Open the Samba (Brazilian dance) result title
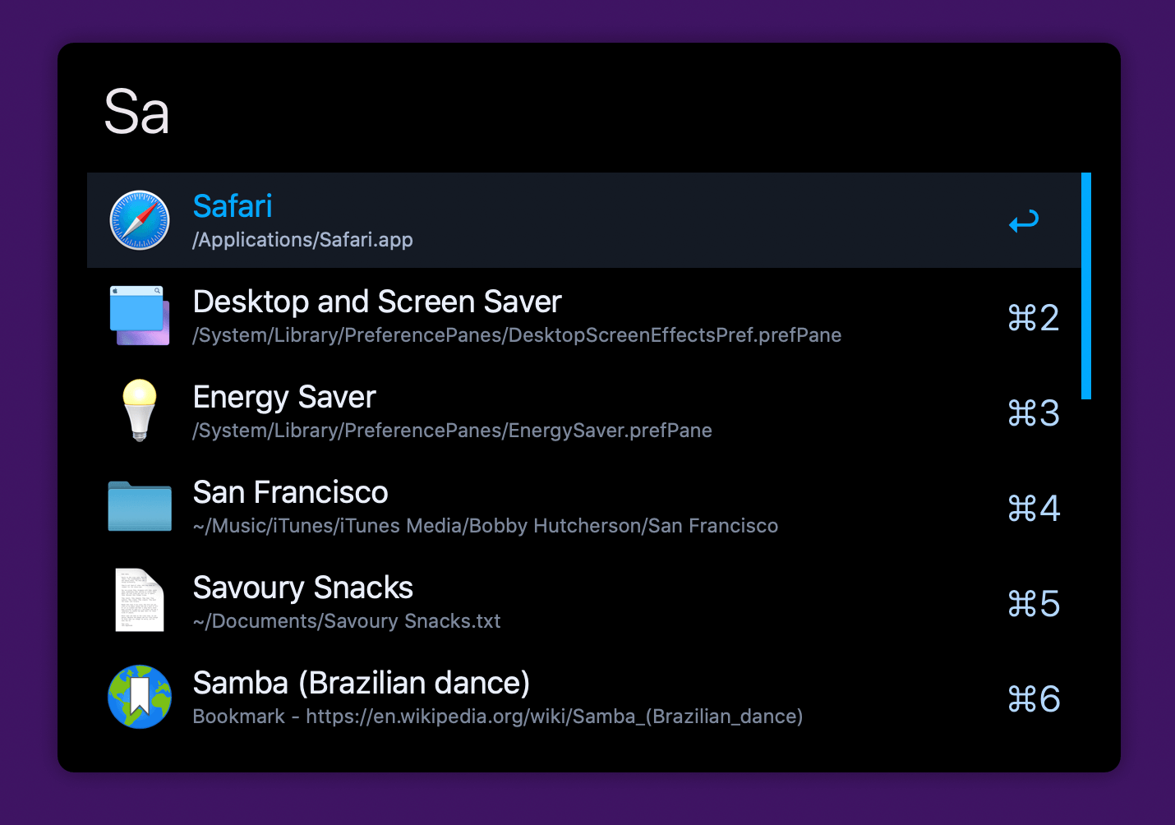 [361, 683]
